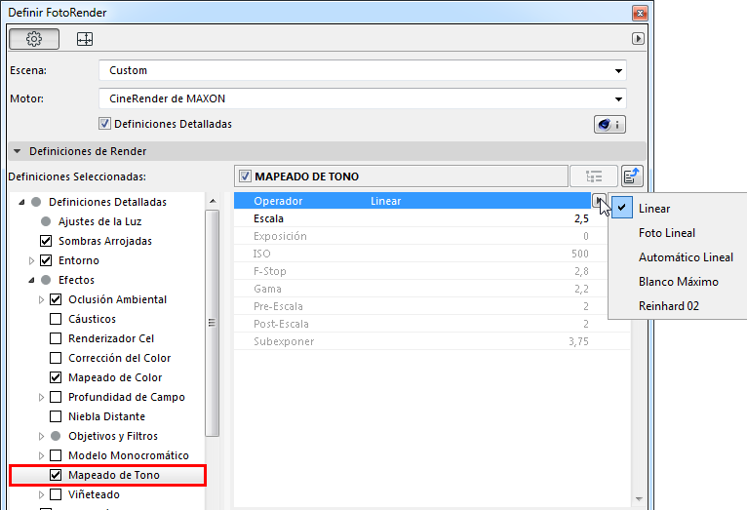Uncheck Mapeado de Color
Screen dimensions: 747x510
(56, 377)
